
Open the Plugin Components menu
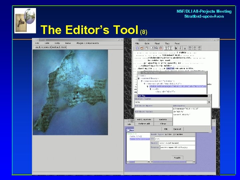88,43
